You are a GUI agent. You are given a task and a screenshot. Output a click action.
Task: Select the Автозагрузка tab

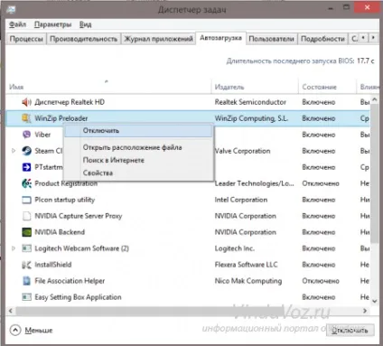point(220,38)
